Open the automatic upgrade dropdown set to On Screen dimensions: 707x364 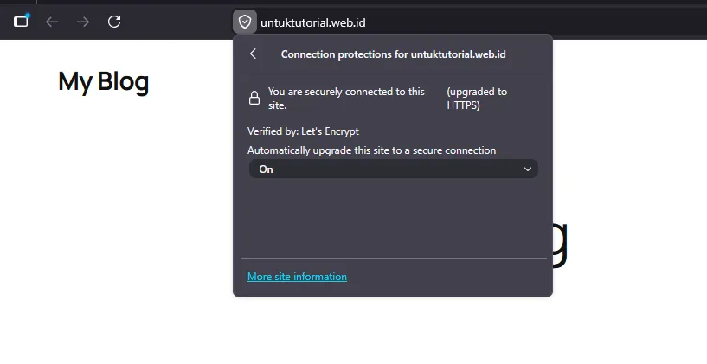(393, 169)
